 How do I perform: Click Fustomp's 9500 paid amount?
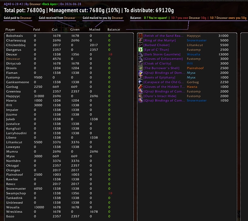[x=38, y=77]
